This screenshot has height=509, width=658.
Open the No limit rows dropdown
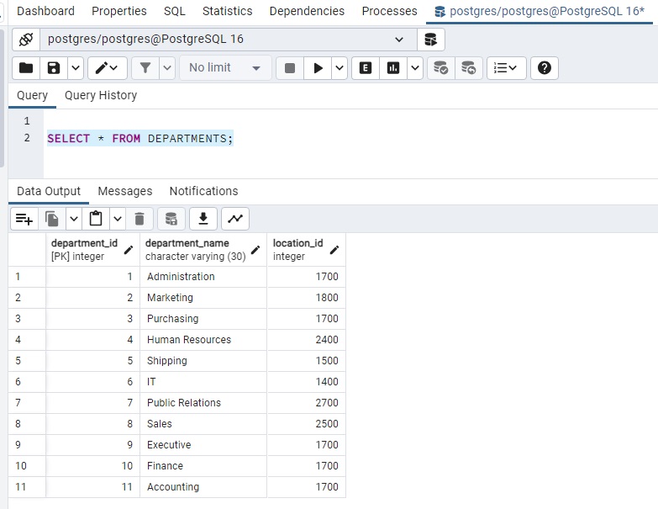[225, 68]
